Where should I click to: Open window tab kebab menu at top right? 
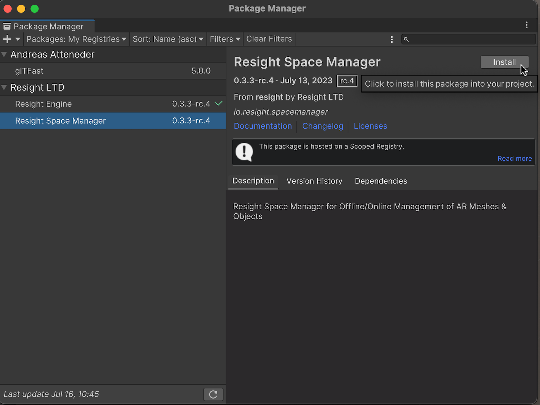coord(526,25)
